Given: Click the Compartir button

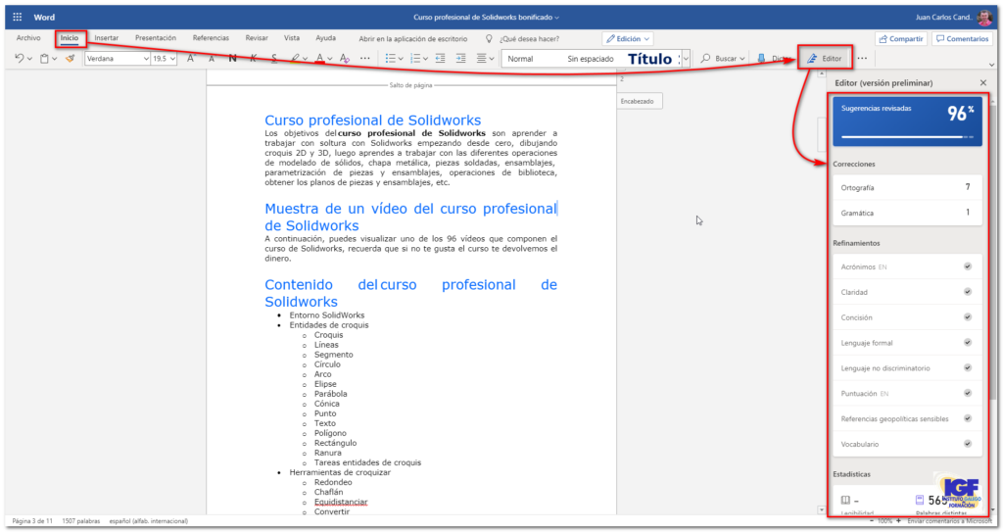Looking at the screenshot, I should (x=901, y=39).
